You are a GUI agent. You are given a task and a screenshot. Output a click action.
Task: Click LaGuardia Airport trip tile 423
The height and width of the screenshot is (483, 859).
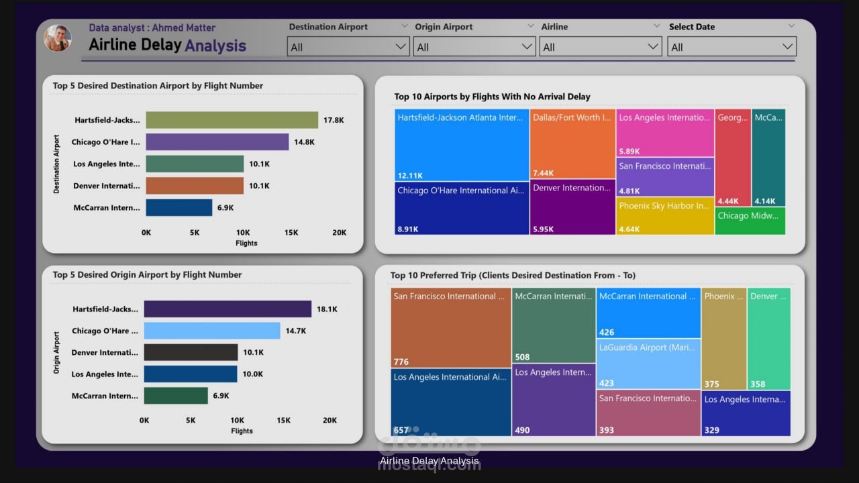click(x=648, y=364)
